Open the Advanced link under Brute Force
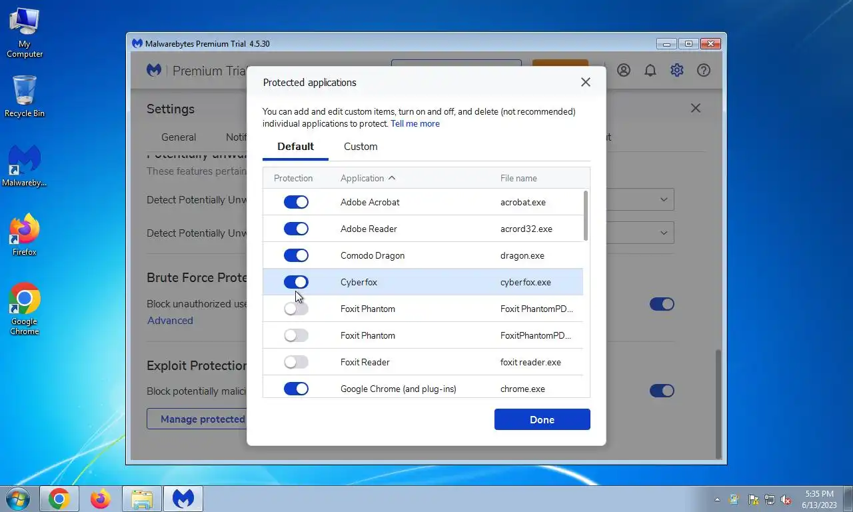This screenshot has width=853, height=512. [170, 321]
